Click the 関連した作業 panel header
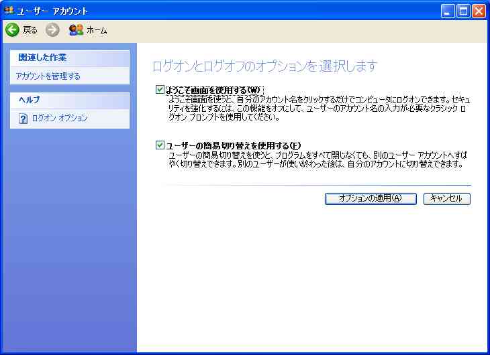Viewport: 490px width, 355px height. pos(70,58)
